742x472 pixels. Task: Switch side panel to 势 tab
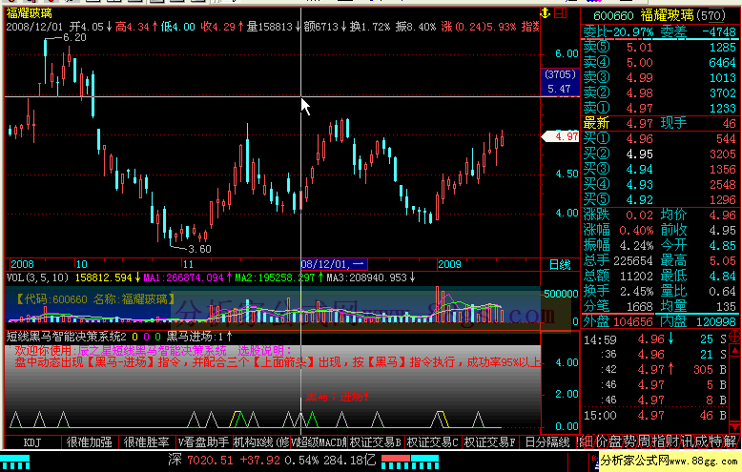pyautogui.click(x=629, y=441)
